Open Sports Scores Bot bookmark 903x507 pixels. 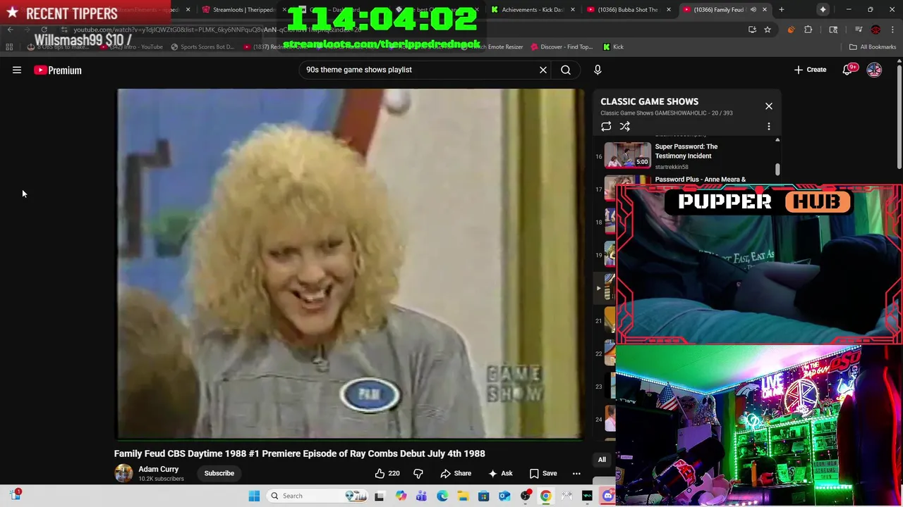coord(202,47)
